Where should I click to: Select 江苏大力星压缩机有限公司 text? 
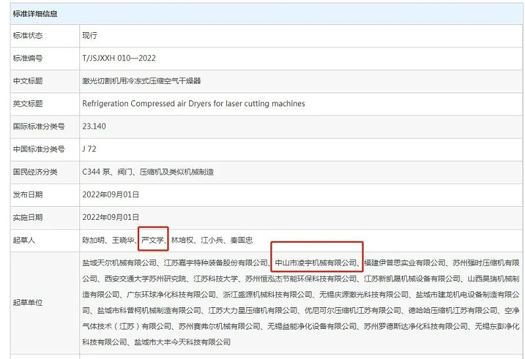tap(253, 310)
